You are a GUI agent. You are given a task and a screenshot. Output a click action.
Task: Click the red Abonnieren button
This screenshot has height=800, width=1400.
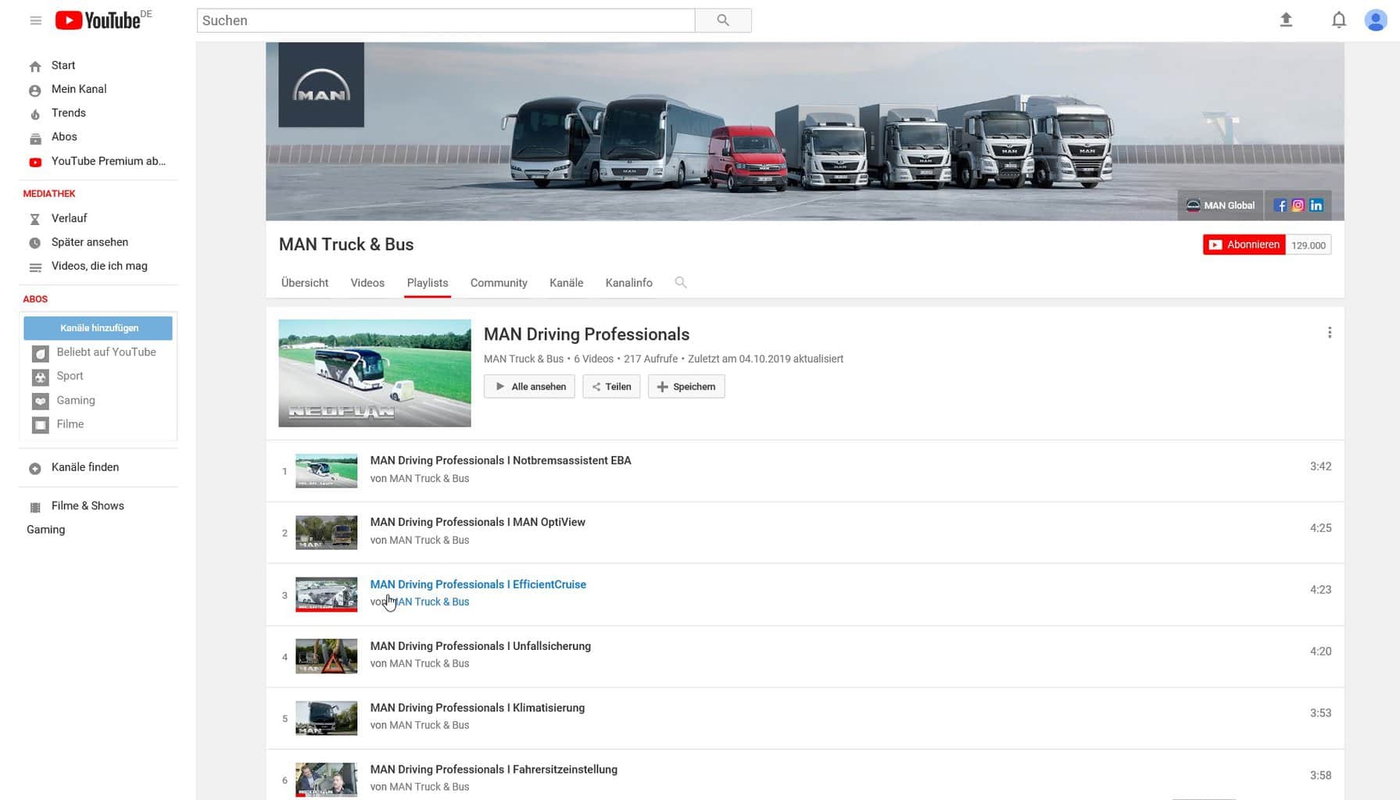click(1244, 245)
